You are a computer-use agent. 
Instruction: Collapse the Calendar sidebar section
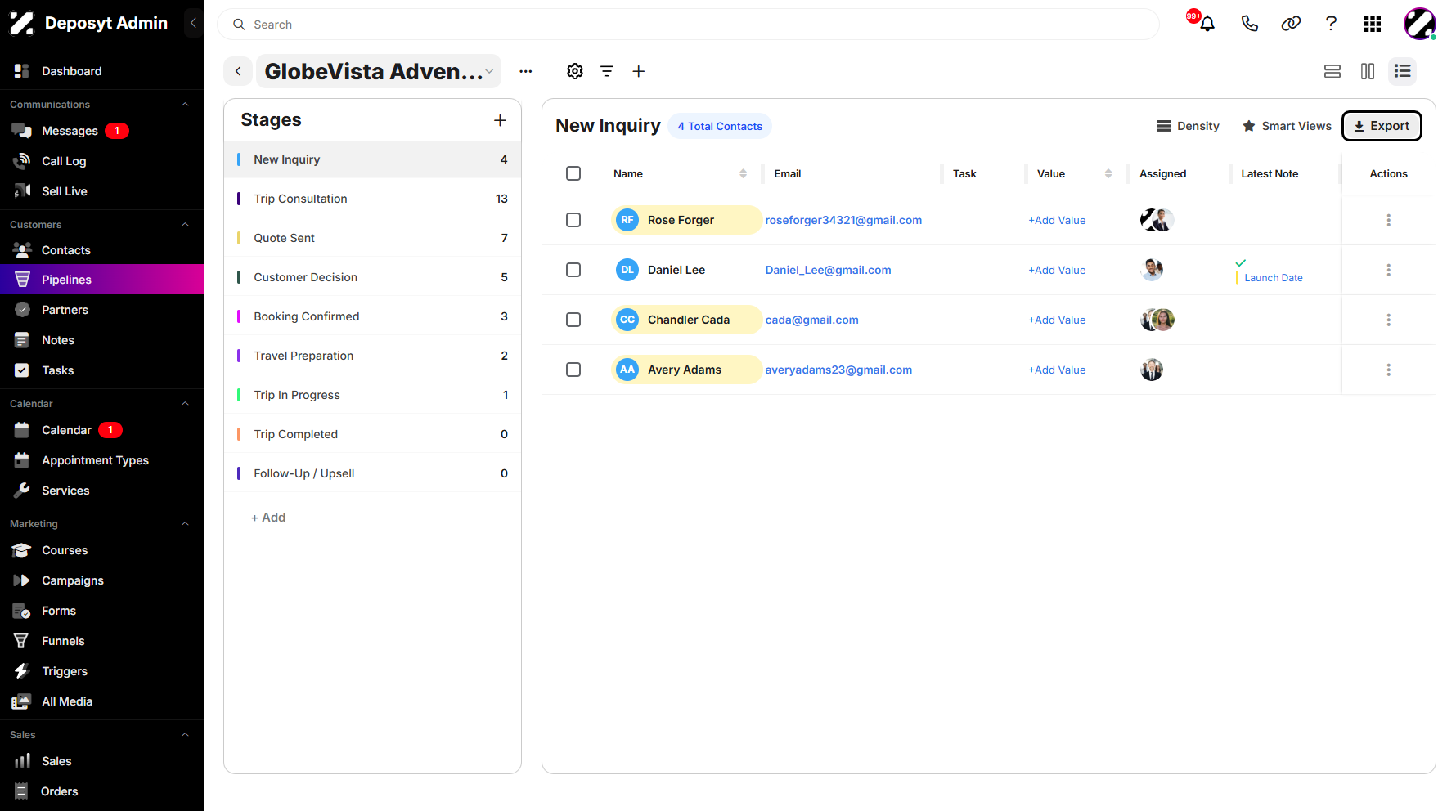[185, 404]
